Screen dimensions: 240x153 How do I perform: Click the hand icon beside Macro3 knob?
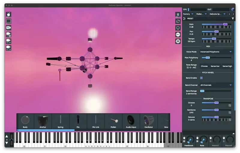coord(211,138)
